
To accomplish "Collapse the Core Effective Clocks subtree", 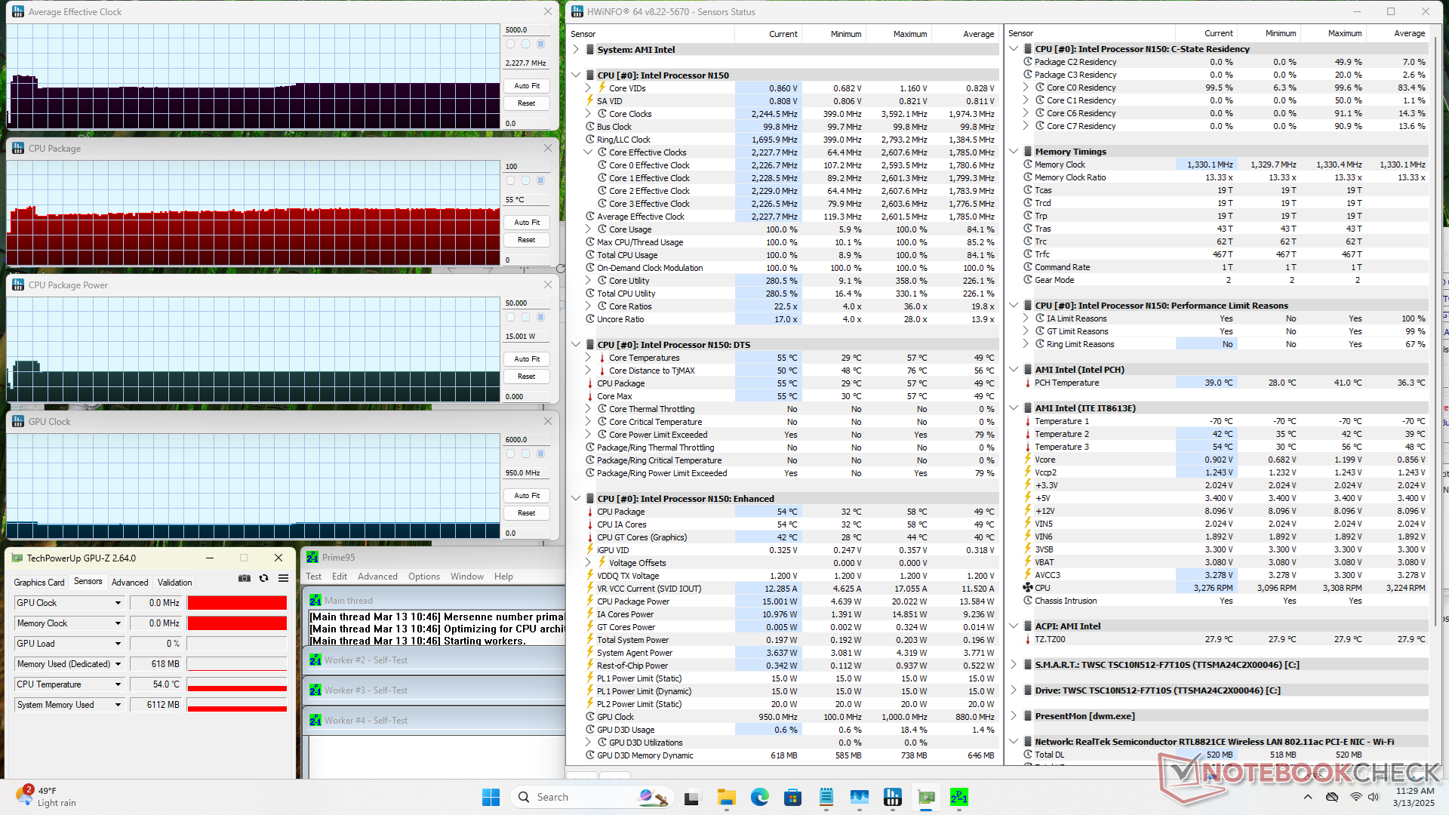I will pyautogui.click(x=589, y=152).
